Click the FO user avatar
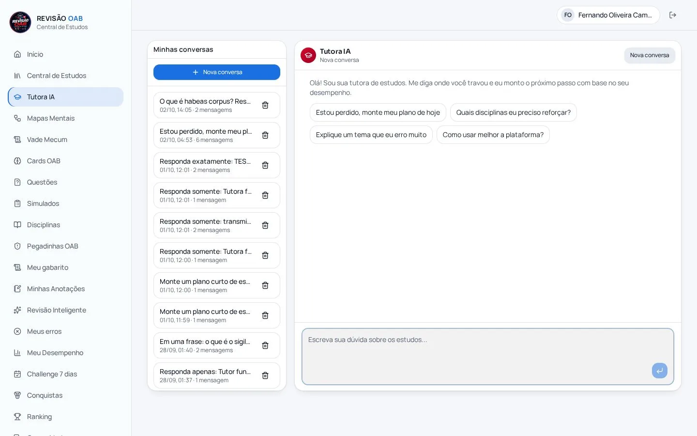 coord(568,15)
